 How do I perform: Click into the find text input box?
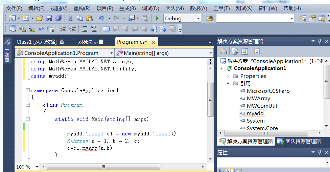[x=253, y=19]
